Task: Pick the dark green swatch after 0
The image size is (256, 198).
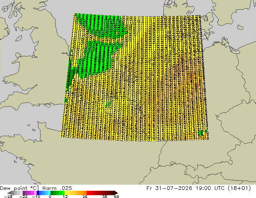Action: pyautogui.click(x=52, y=193)
